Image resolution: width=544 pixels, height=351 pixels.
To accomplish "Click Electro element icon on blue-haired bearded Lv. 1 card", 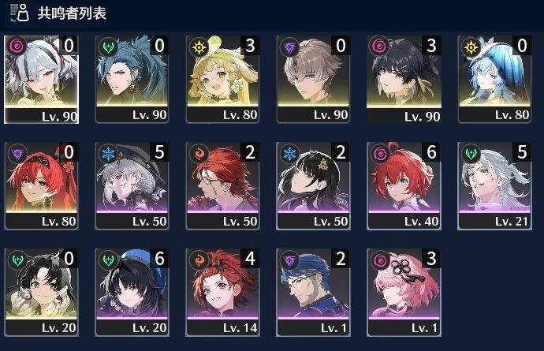I will click(289, 260).
